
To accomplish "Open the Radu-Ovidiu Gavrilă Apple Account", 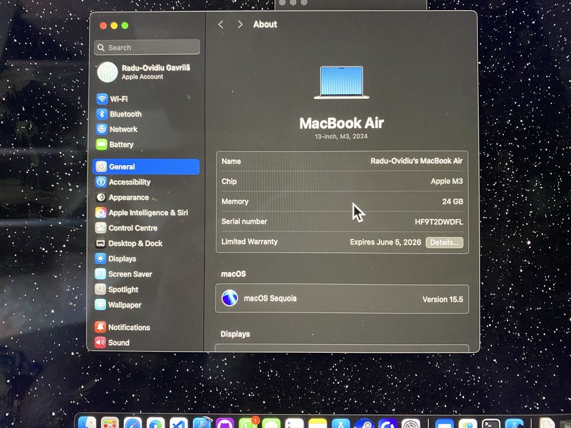I will pos(144,72).
